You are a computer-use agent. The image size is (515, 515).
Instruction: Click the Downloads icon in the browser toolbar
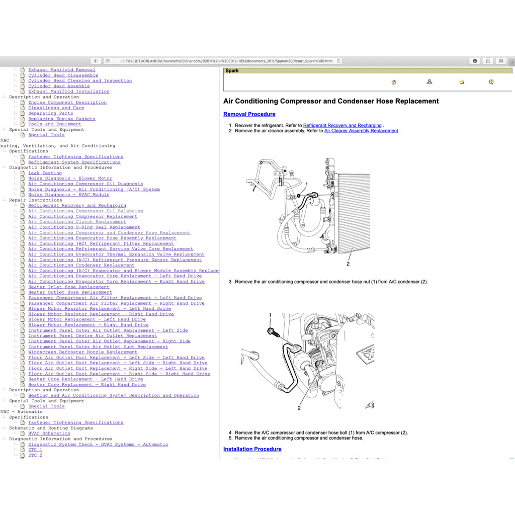474,60
